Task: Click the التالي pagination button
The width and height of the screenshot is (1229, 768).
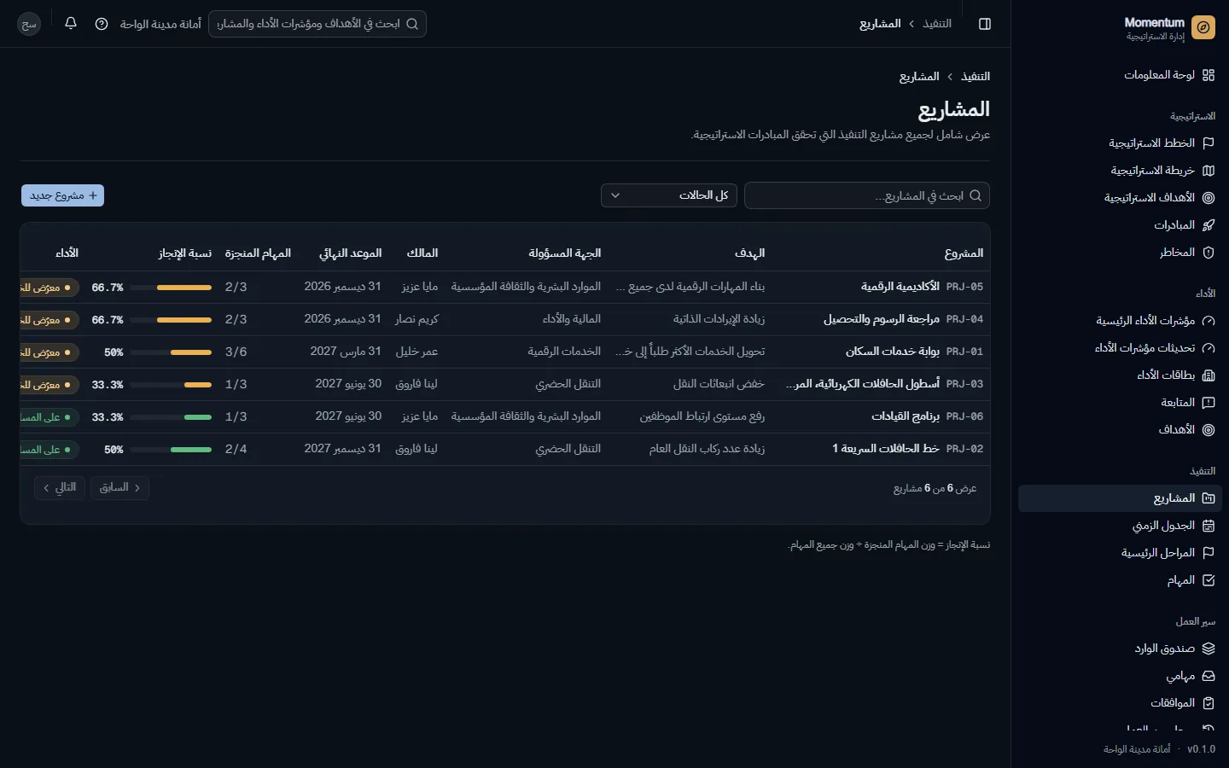Action: click(60, 487)
